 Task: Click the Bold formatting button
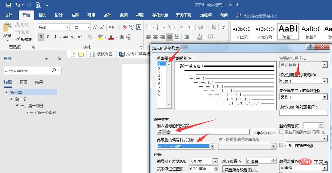pos(41,37)
